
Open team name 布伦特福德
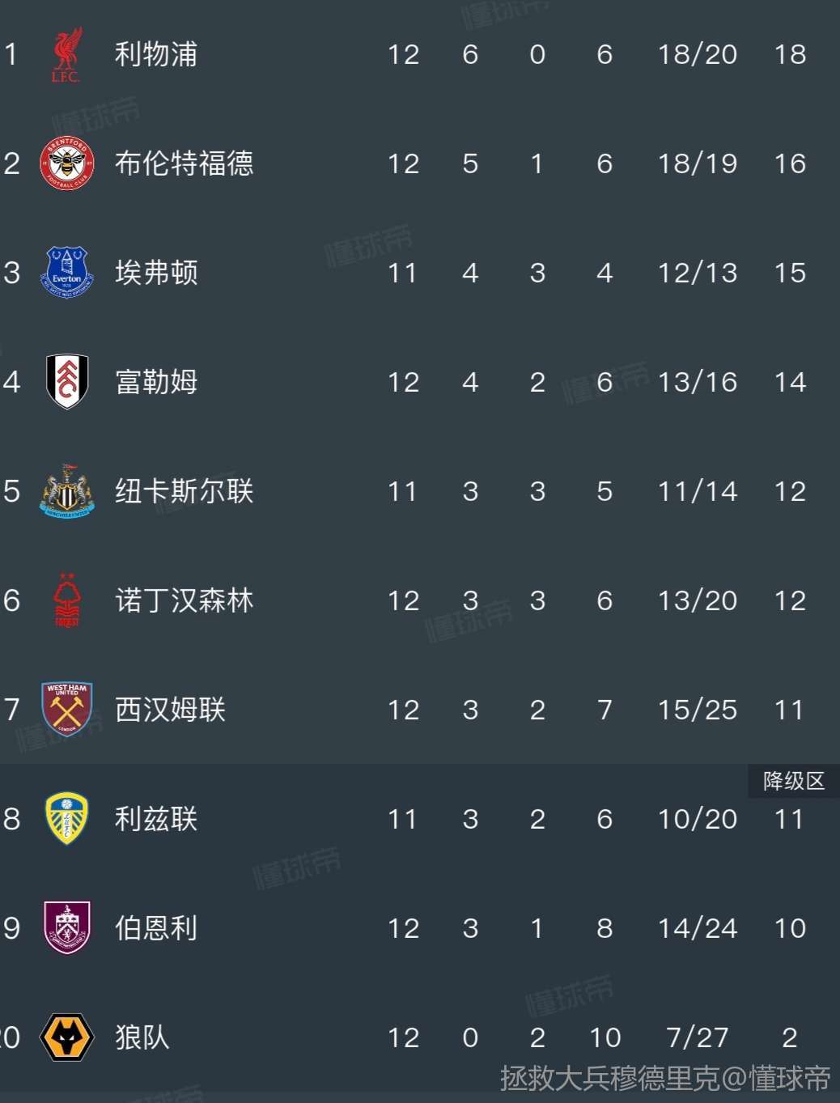[184, 163]
